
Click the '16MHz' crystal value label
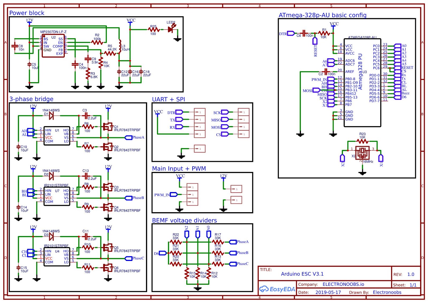tap(368, 162)
